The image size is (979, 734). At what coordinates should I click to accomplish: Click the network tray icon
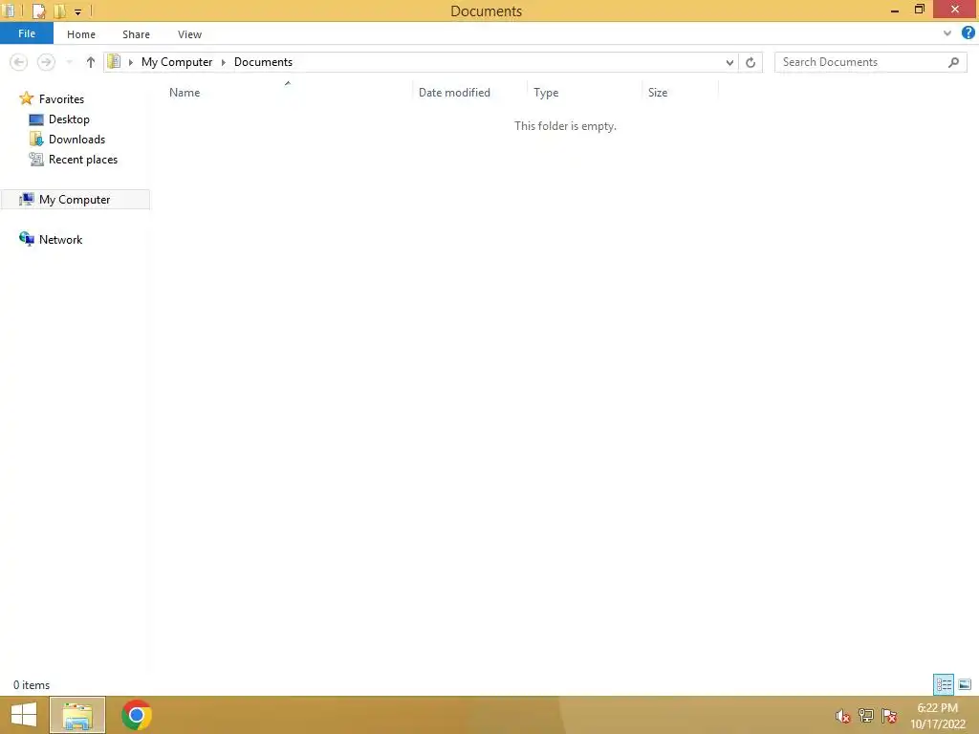(x=866, y=715)
